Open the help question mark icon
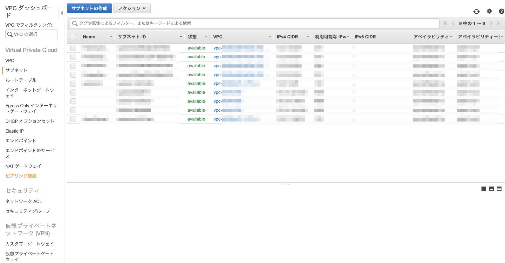This screenshot has width=505, height=263. pyautogui.click(x=502, y=11)
